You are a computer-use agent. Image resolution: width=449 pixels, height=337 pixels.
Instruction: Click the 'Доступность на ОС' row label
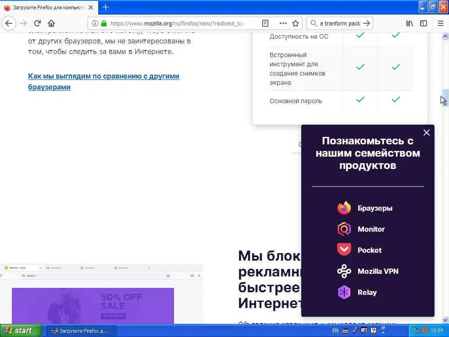[299, 36]
